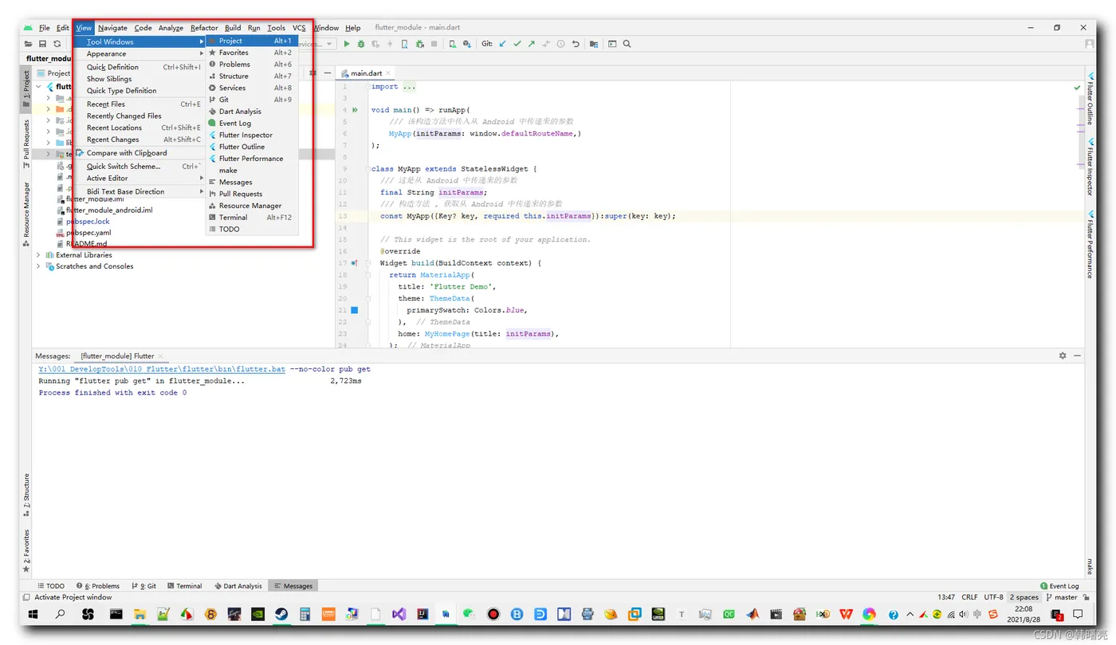Open the Terminal bottom tool button
1116x645 pixels.
tap(184, 586)
